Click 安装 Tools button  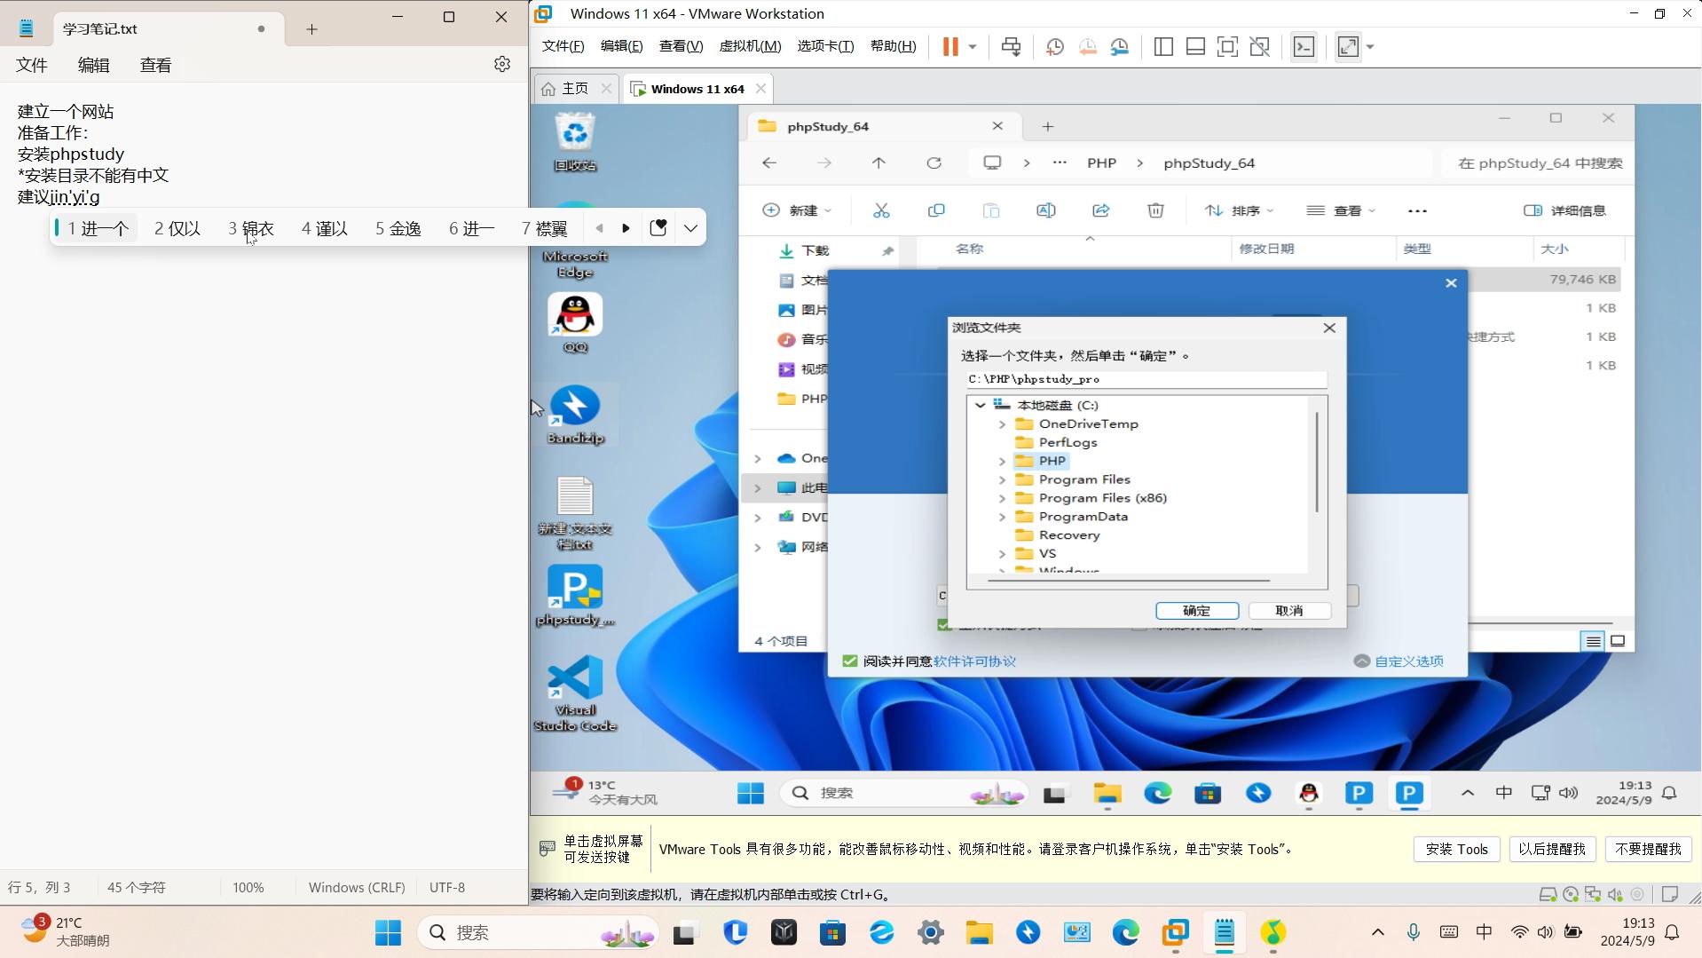1456,849
